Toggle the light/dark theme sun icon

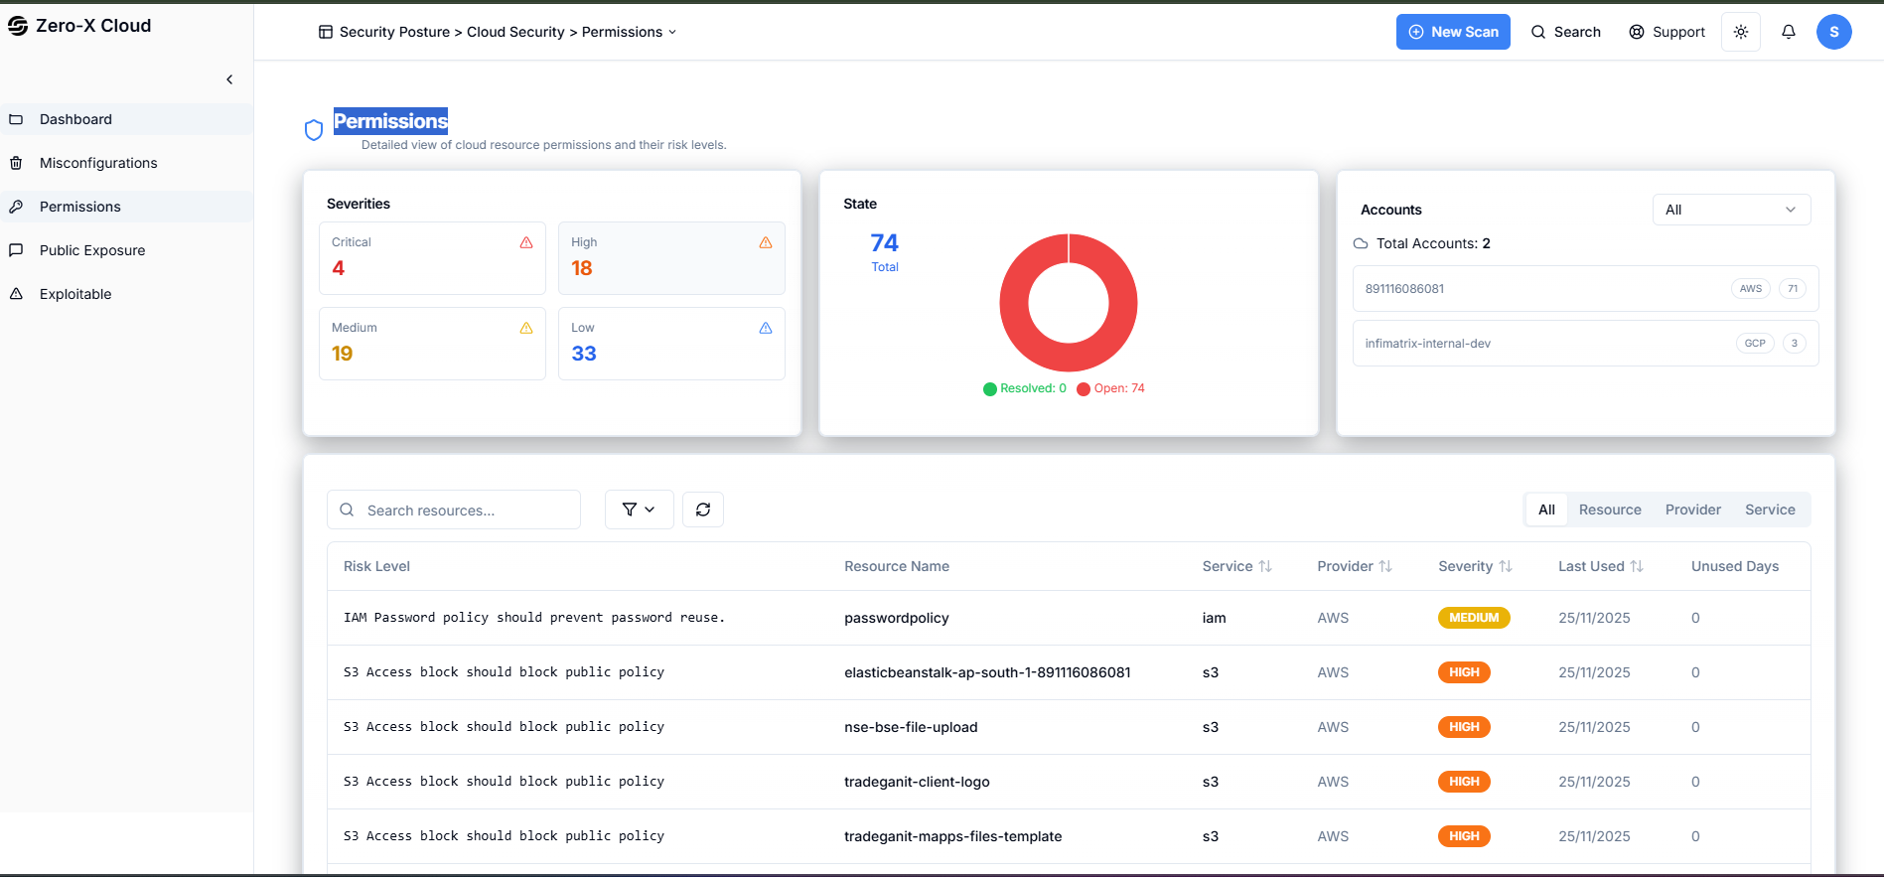coord(1741,32)
